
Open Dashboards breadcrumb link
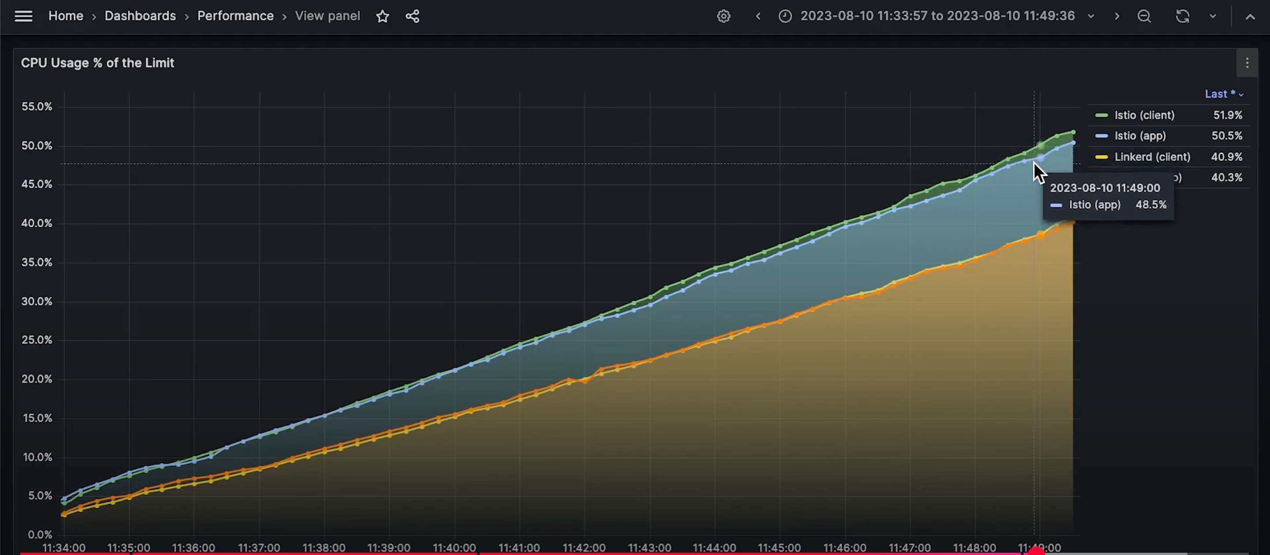[140, 16]
